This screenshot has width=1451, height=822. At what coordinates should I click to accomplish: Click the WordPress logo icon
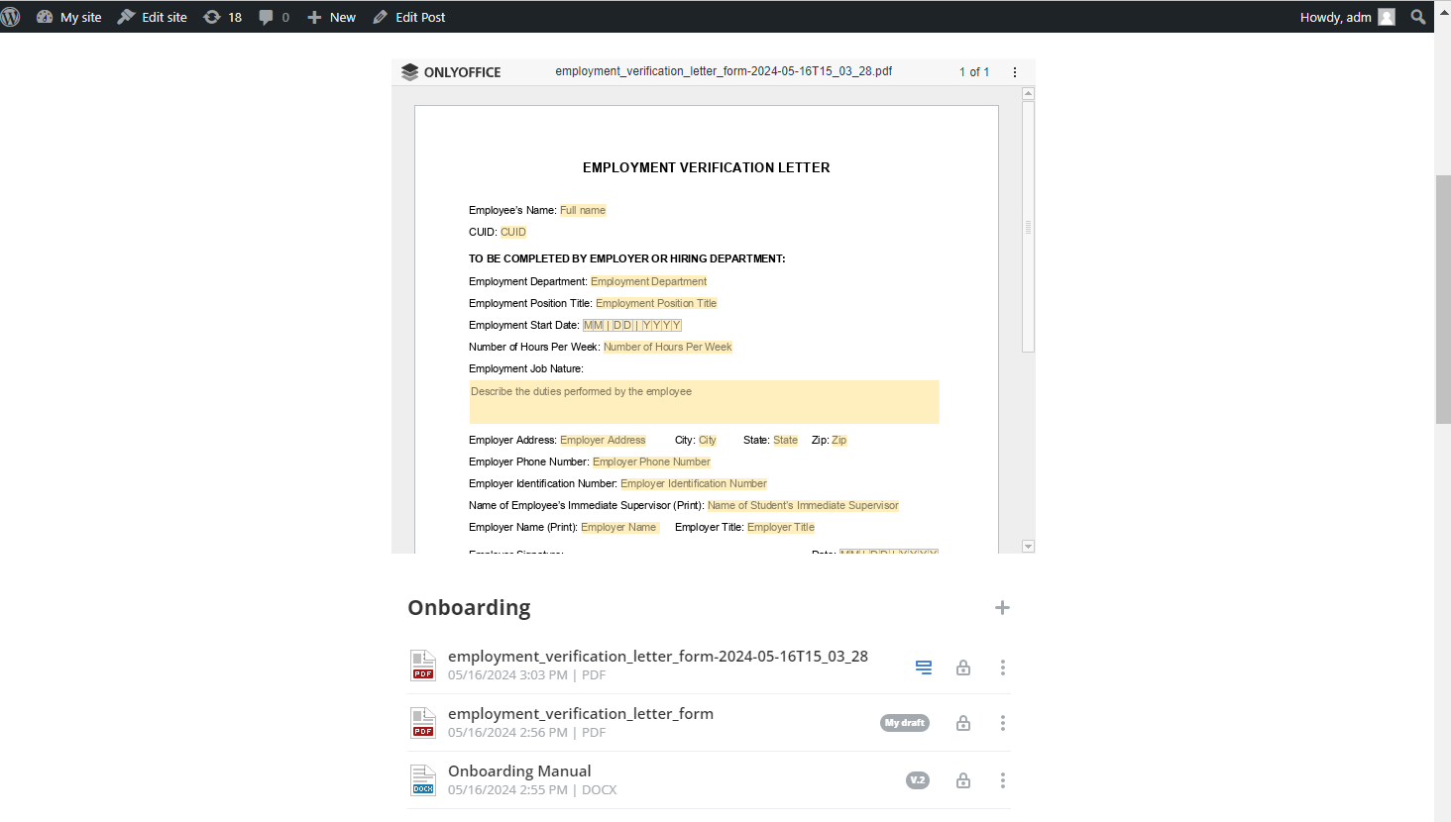click(11, 17)
